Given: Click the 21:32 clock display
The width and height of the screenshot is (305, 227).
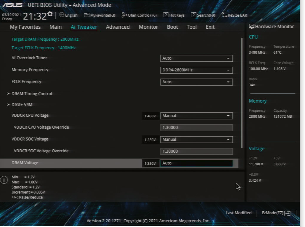Looking at the screenshot, I should pyautogui.click(x=35, y=16).
